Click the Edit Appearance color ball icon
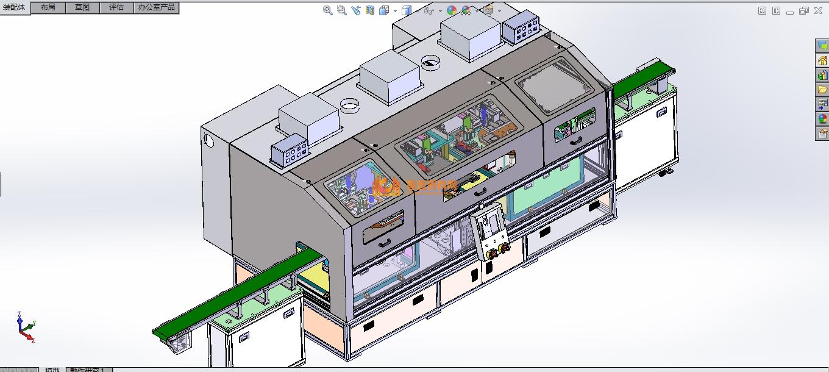The height and width of the screenshot is (372, 829). point(452,10)
